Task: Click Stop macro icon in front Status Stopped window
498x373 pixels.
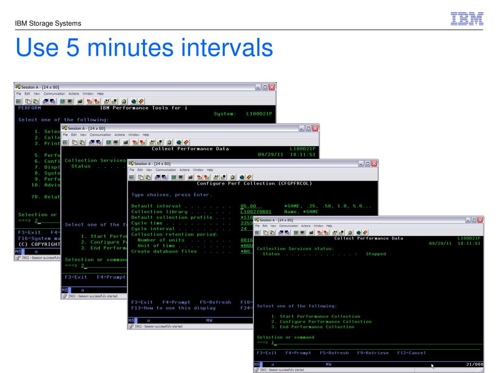Action: 326,233
